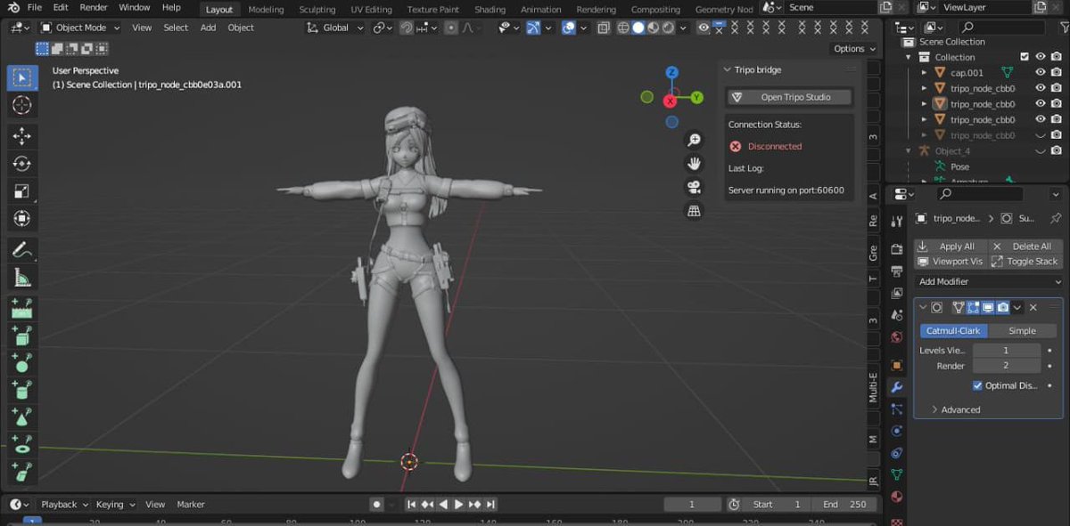Click the Levels Viewport value slider

[1006, 351]
